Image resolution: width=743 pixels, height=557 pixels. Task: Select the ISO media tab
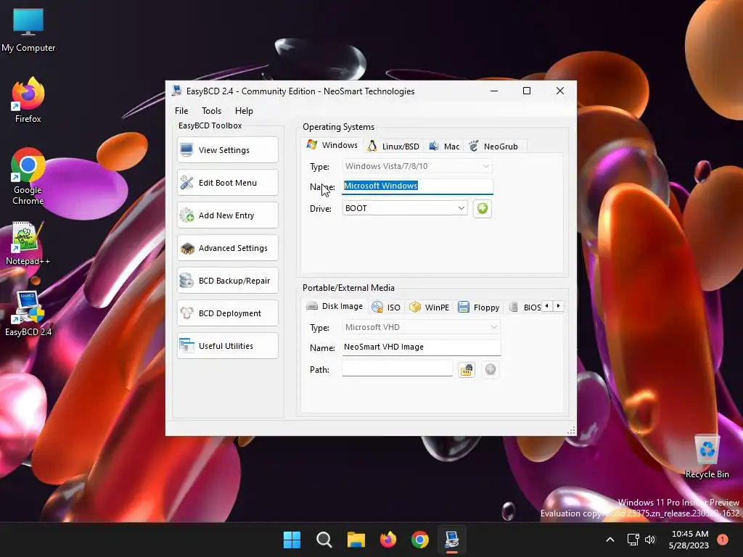coord(386,308)
